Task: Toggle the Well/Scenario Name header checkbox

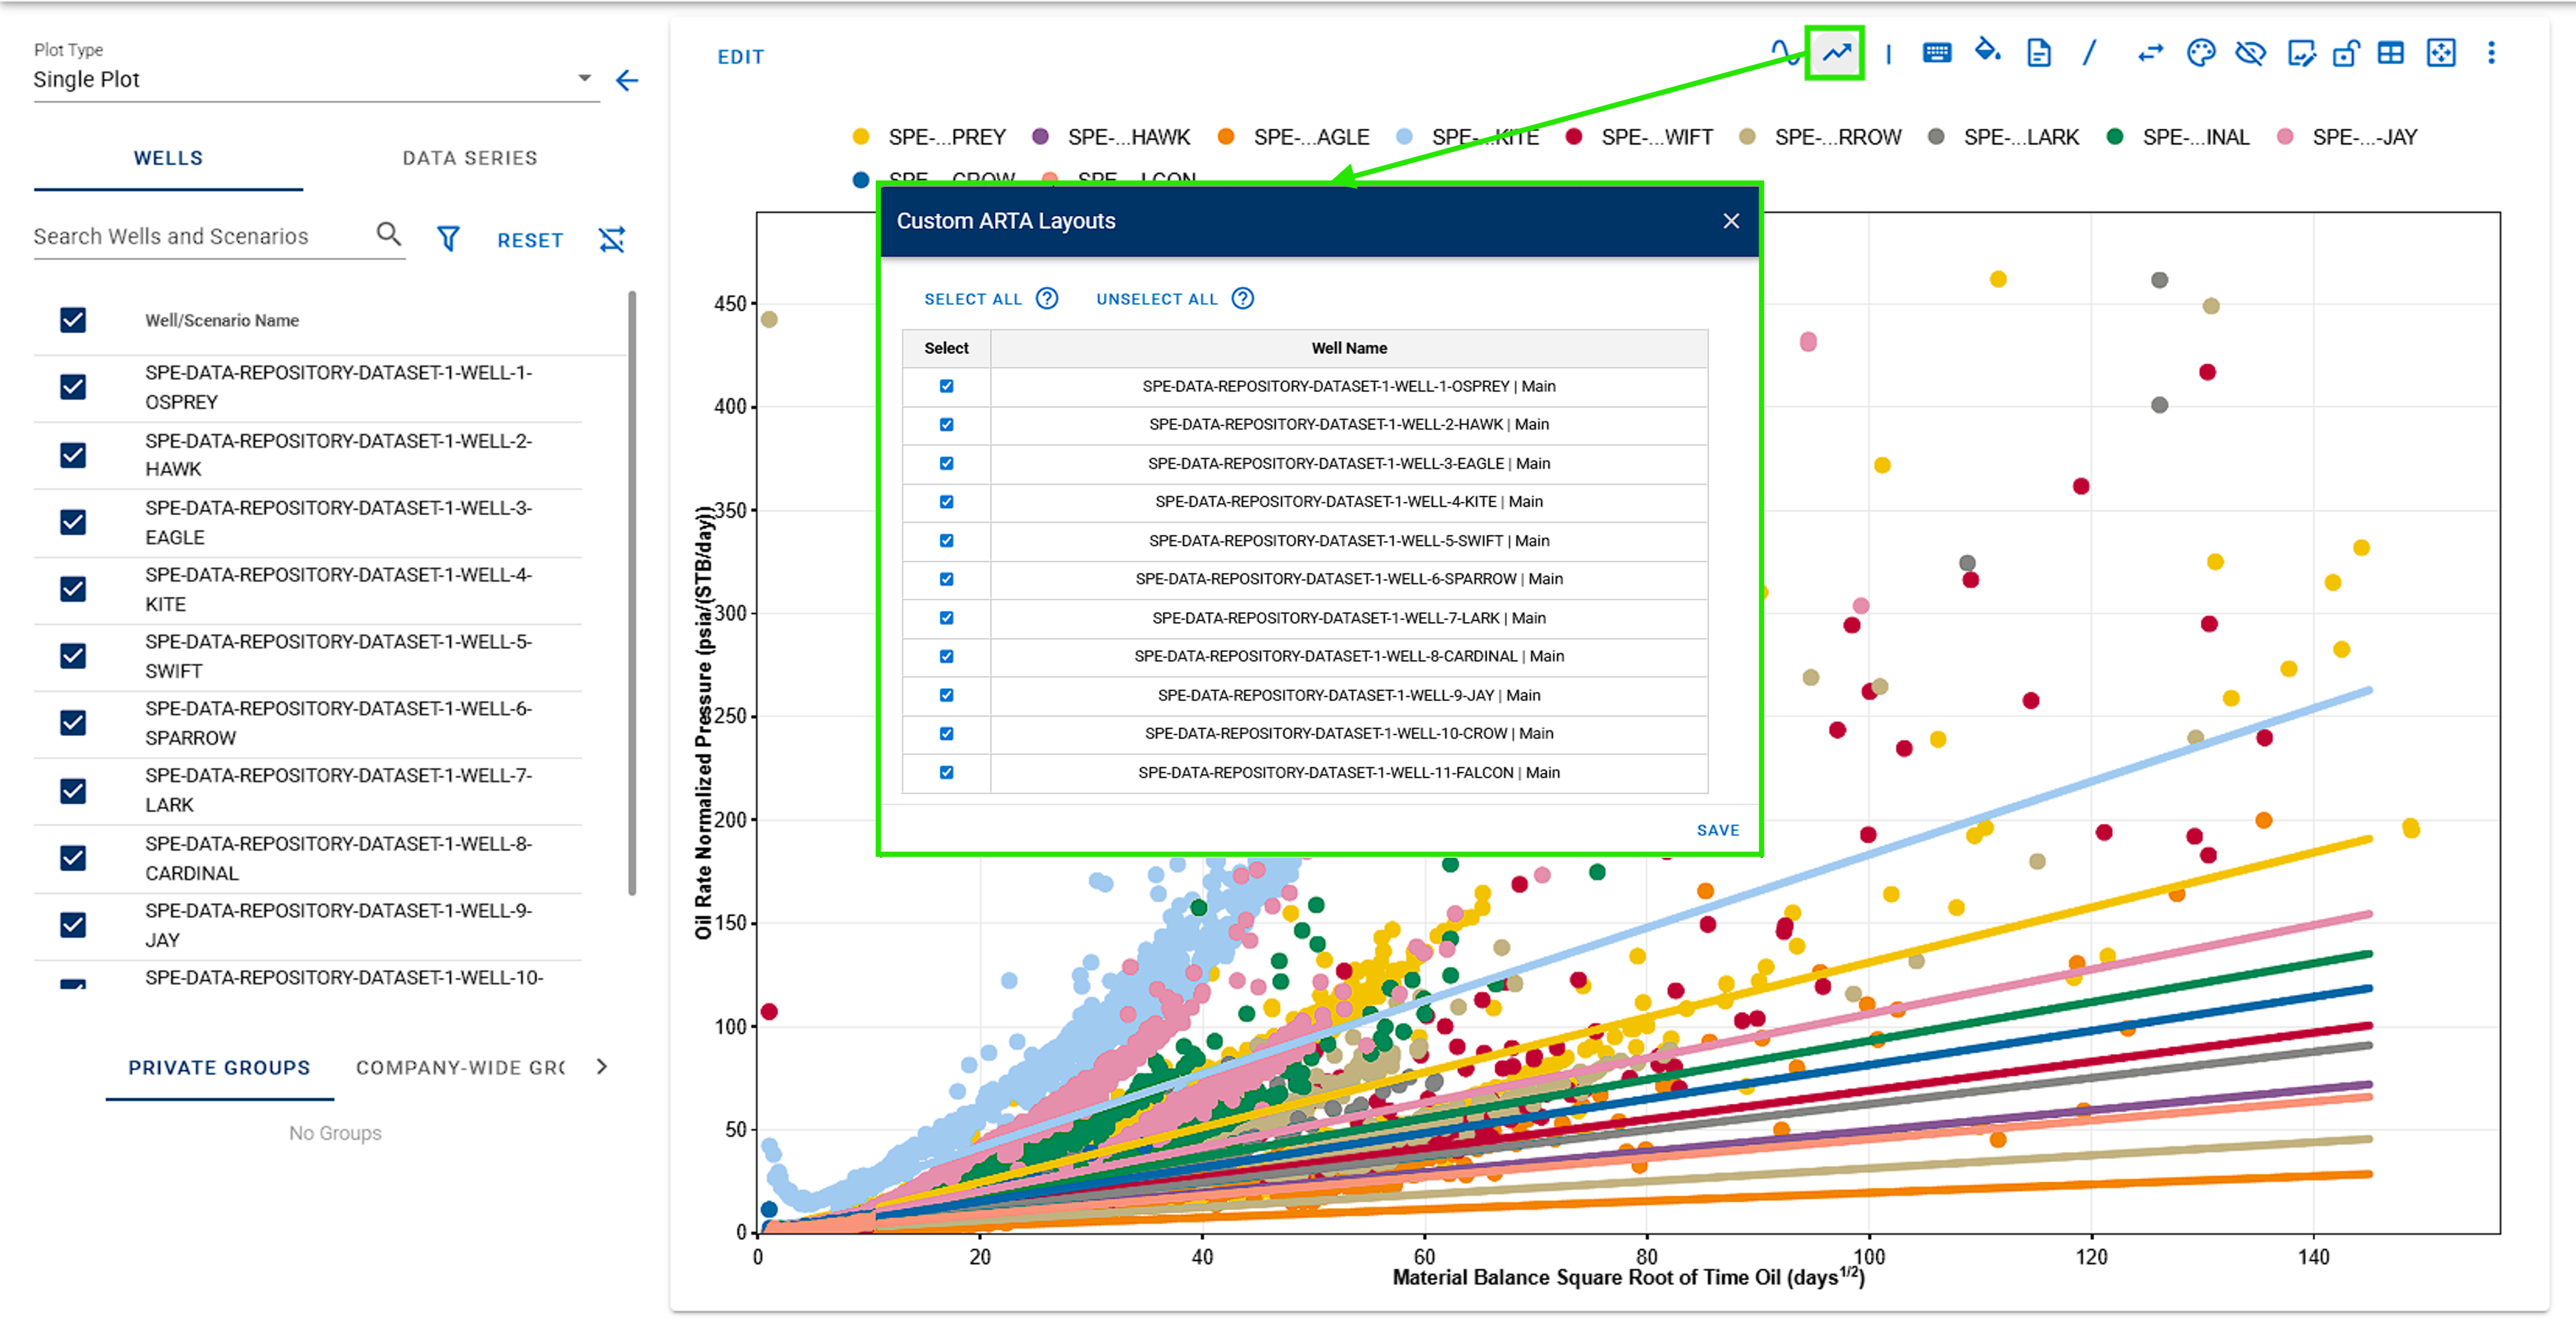Action: pyautogui.click(x=73, y=320)
